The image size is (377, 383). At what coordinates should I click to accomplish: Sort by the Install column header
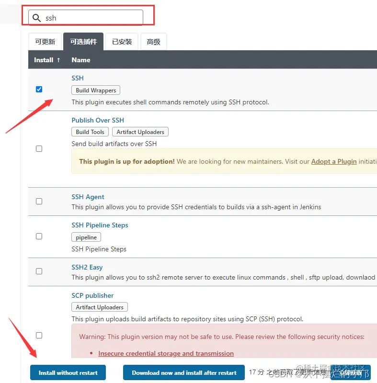pos(44,60)
